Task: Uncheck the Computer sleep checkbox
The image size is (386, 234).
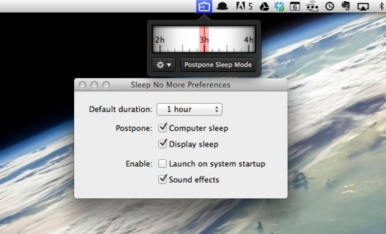Action: tap(162, 128)
